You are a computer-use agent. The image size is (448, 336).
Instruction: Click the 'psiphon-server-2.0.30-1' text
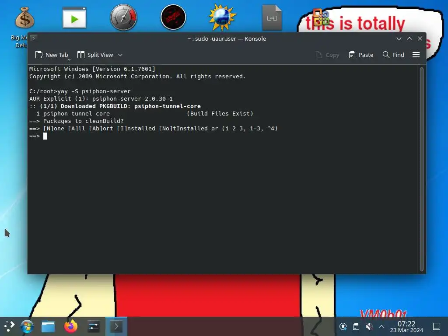pyautogui.click(x=132, y=98)
